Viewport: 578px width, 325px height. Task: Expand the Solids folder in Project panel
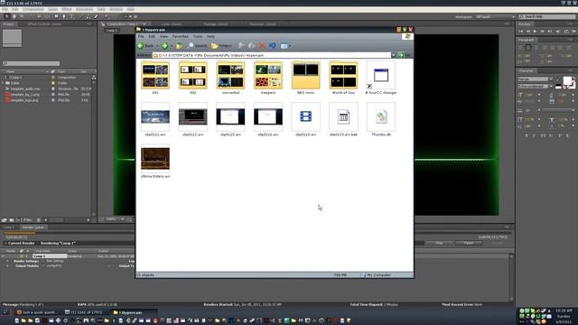tap(3, 83)
